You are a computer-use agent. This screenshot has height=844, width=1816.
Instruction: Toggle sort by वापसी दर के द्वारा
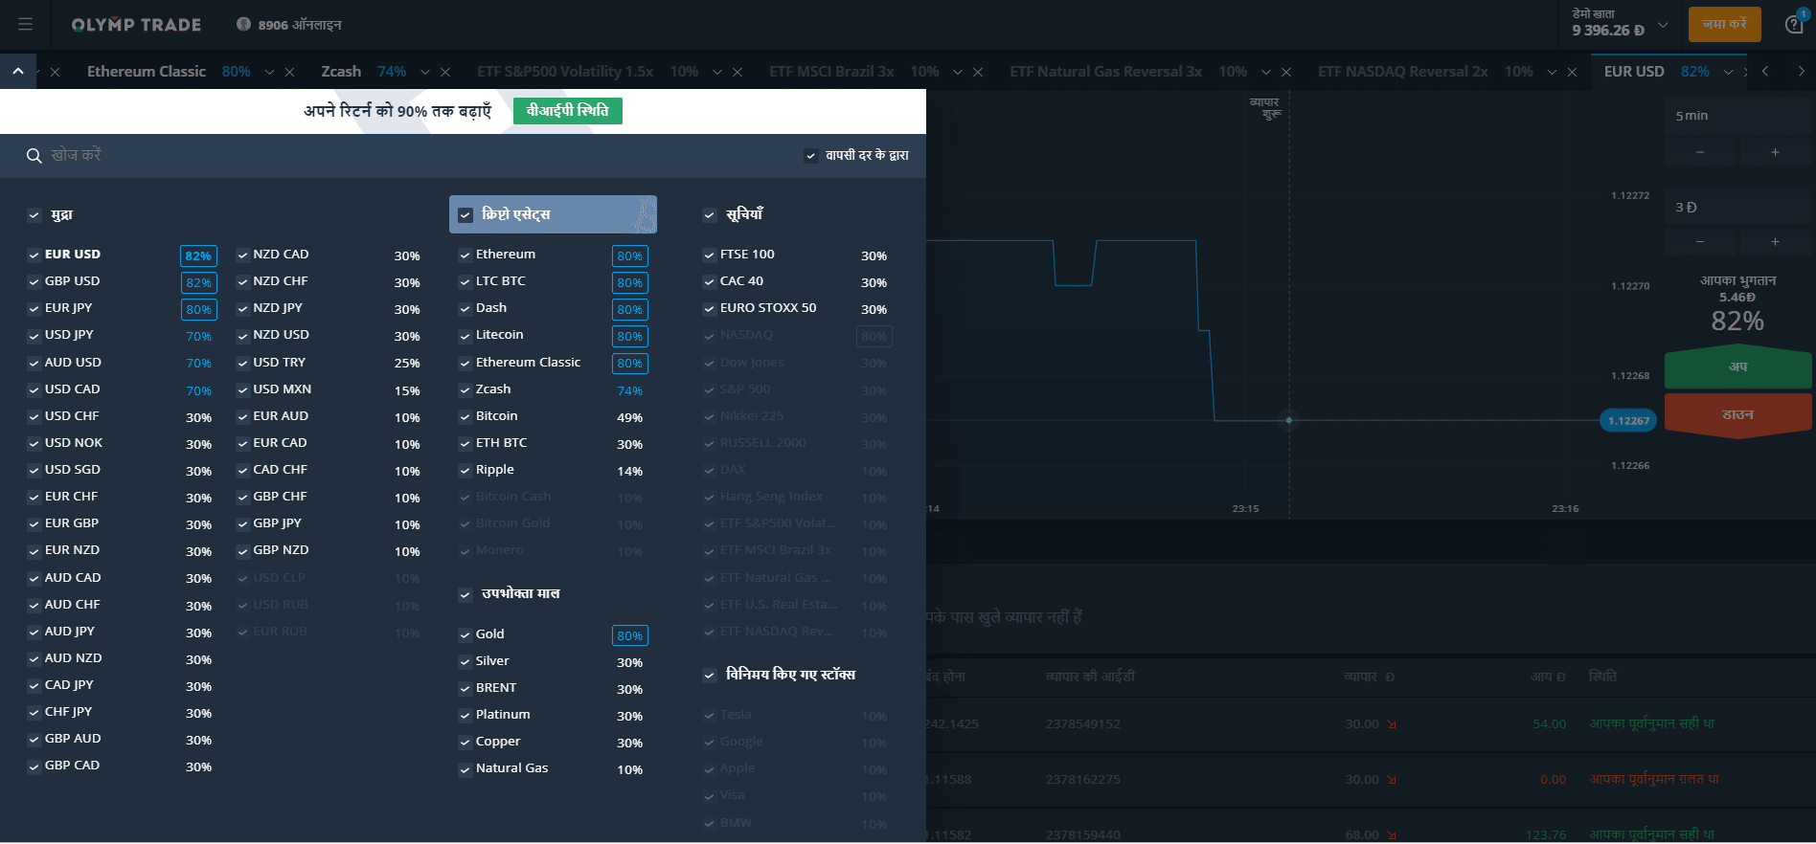tap(811, 156)
